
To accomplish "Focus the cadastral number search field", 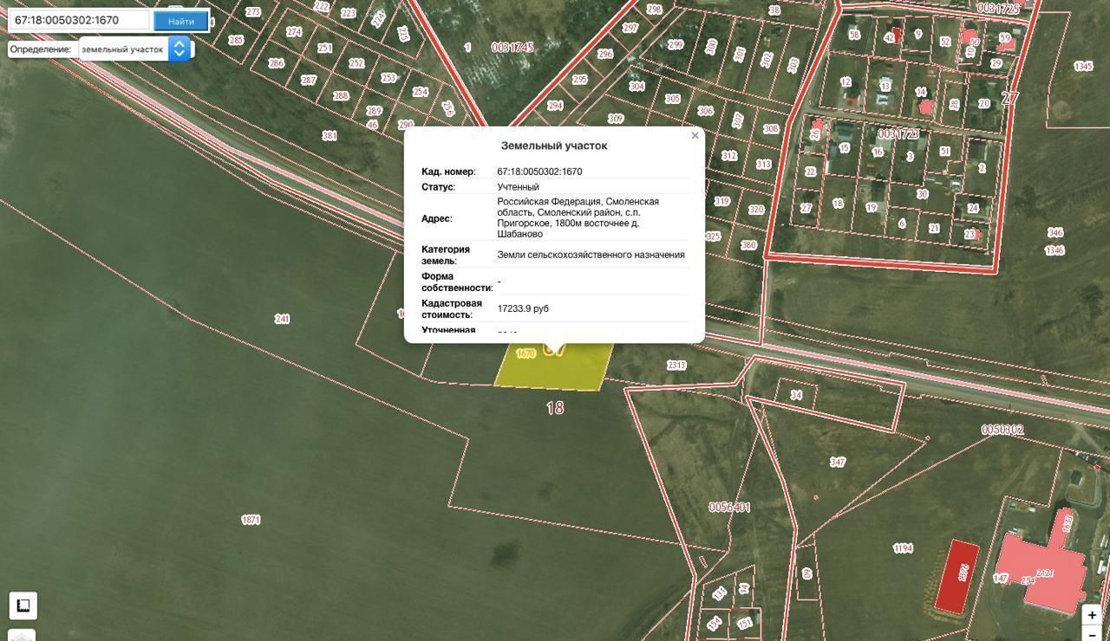I will 80,20.
